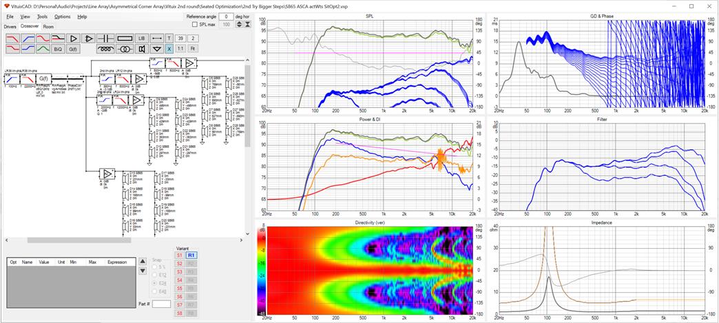This screenshot has width=719, height=323.
Task: Fit schematic to view with Fit
Action: 194,49
